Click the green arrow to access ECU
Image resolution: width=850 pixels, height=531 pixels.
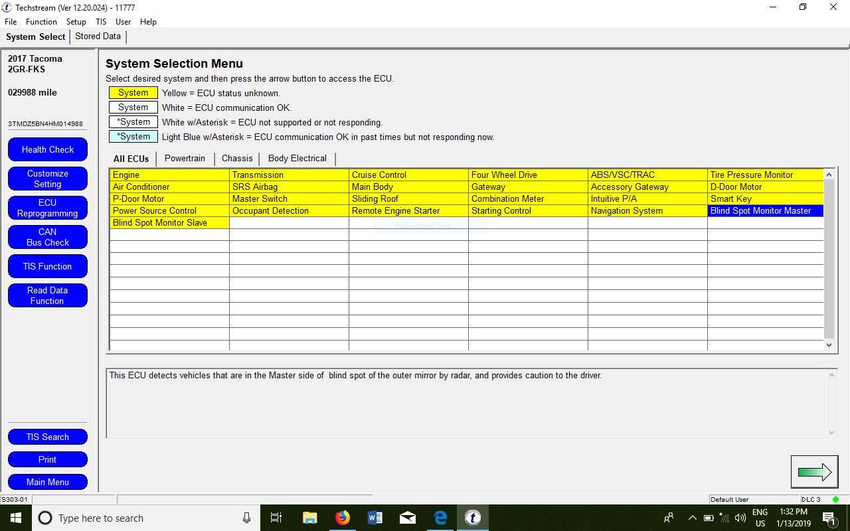pyautogui.click(x=814, y=472)
